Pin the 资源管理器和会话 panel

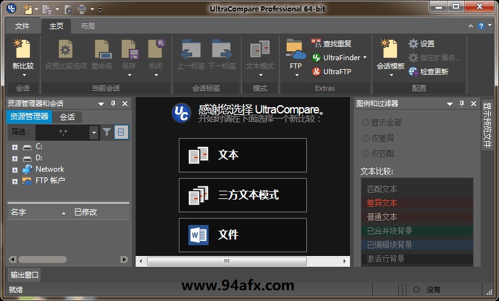coord(113,103)
